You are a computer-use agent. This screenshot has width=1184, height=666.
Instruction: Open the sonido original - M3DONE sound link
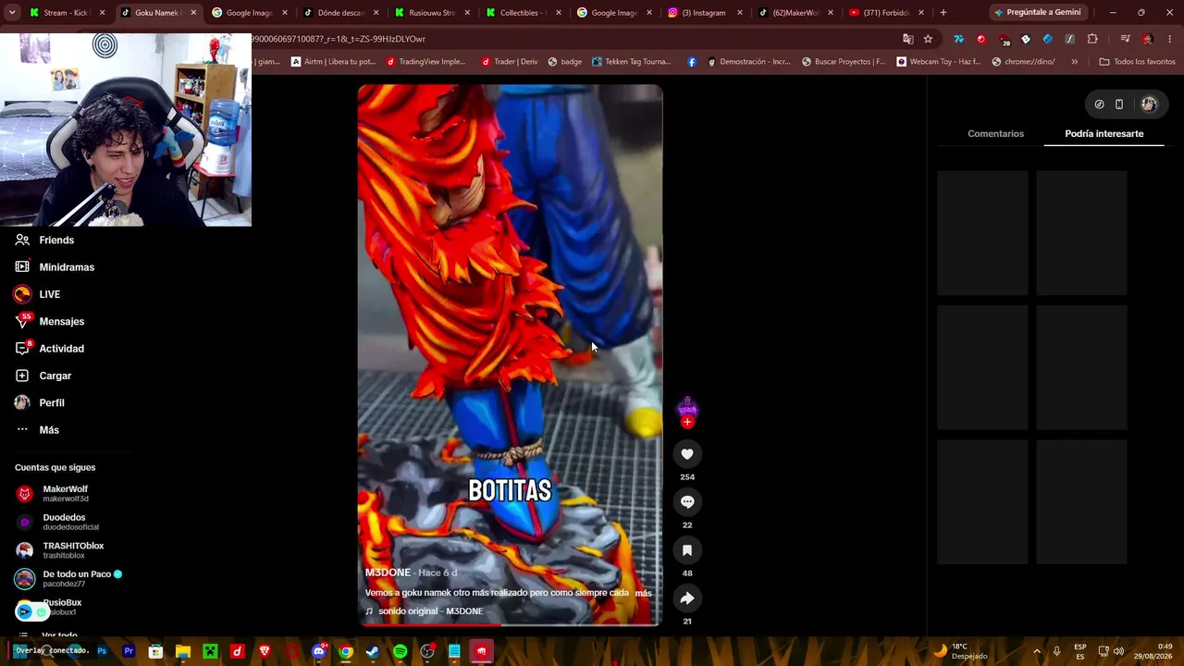(x=424, y=611)
